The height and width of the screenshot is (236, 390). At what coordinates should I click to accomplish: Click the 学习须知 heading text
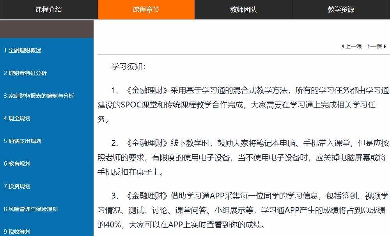coord(128,66)
